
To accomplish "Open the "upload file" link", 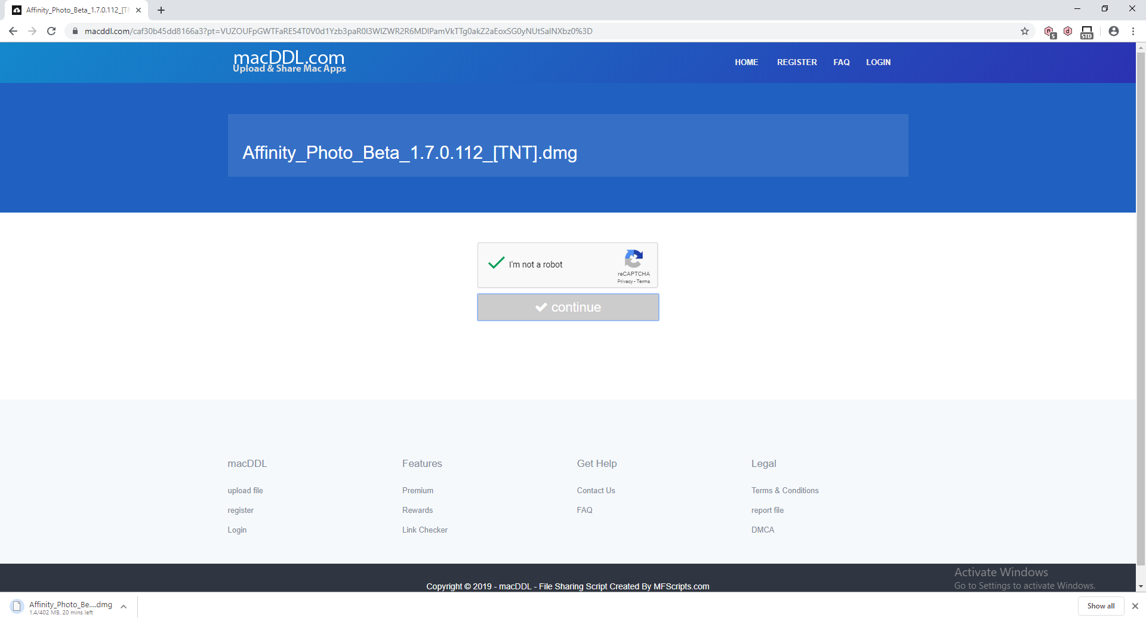I will 245,490.
